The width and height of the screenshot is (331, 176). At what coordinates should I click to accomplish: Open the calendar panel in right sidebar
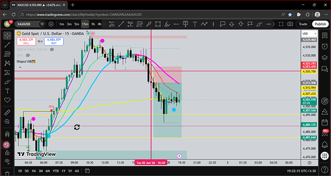(324, 122)
